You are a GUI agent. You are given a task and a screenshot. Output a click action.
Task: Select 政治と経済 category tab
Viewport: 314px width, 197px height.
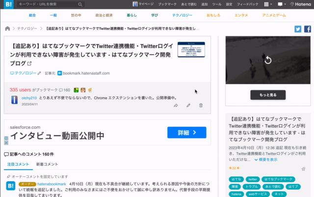point(104,15)
